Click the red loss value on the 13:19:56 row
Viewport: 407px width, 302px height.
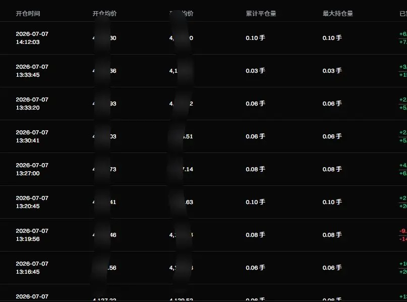click(403, 235)
